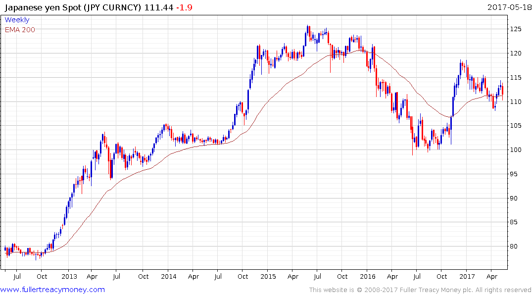
Task: Click the x-axis label "2015"
Action: 268,276
